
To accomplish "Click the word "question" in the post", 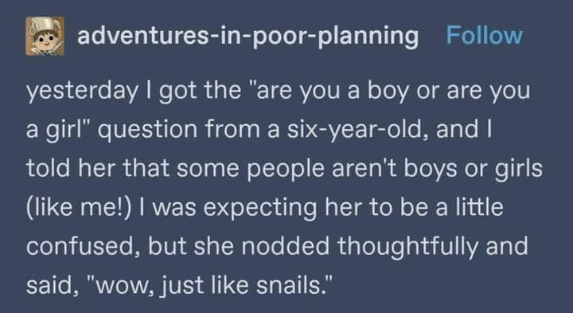I will pyautogui.click(x=147, y=130).
